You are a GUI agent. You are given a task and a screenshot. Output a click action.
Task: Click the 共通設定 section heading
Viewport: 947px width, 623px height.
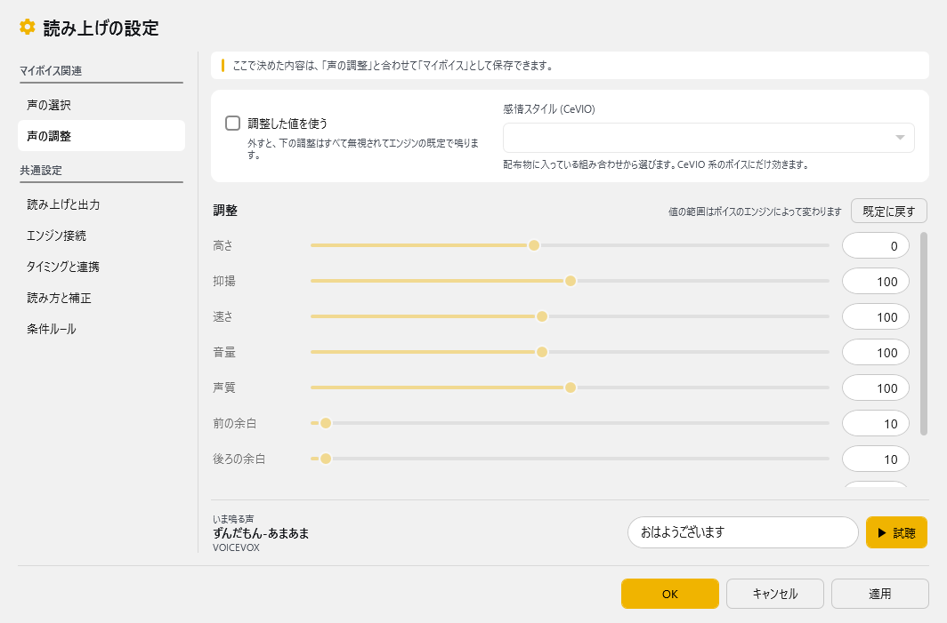(41, 170)
